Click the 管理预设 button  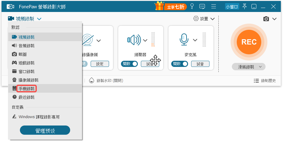[45, 130]
